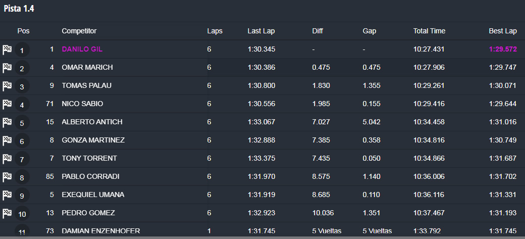The height and width of the screenshot is (239, 525).
Task: Click the checkered flag next to Alberto Antich
Action: click(7, 122)
